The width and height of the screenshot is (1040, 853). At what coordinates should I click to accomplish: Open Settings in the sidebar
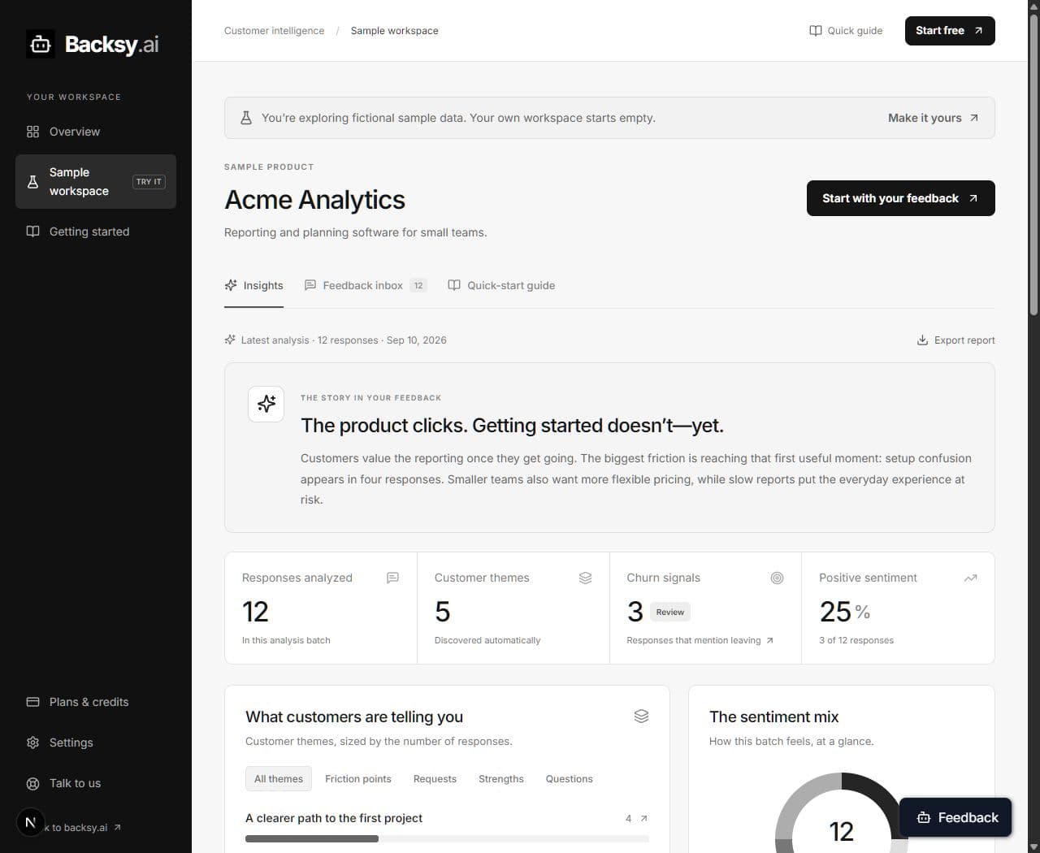[x=96, y=743]
